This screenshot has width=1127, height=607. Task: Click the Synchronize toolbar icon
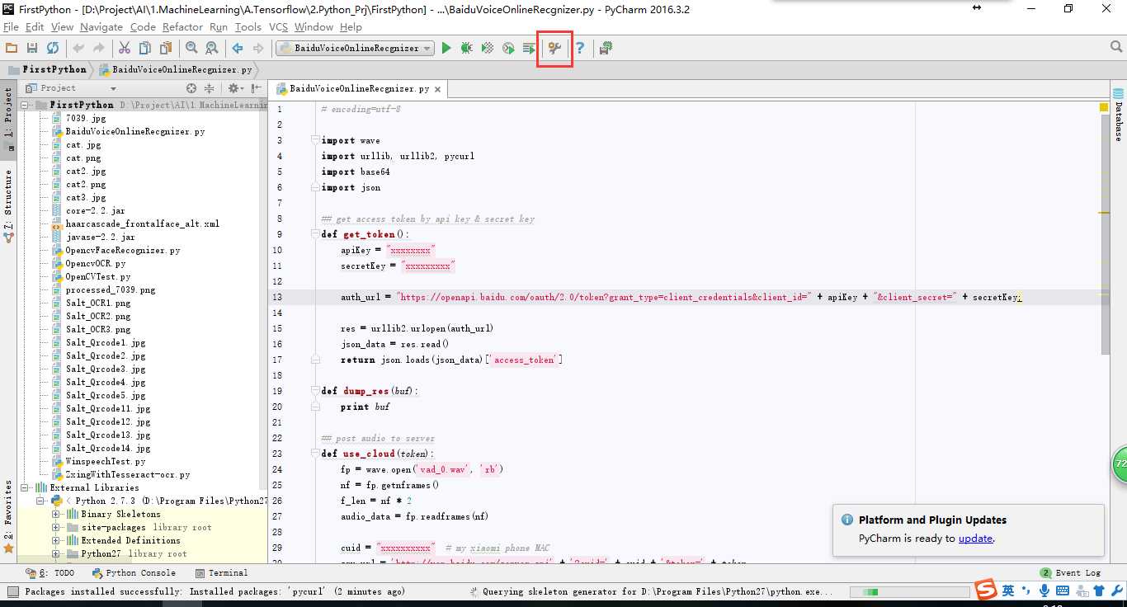tap(53, 49)
